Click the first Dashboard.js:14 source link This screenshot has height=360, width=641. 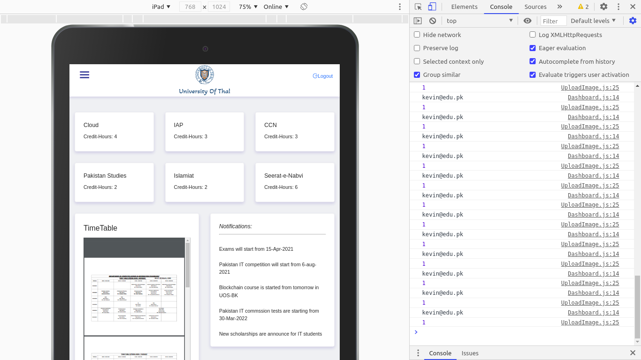[593, 97]
